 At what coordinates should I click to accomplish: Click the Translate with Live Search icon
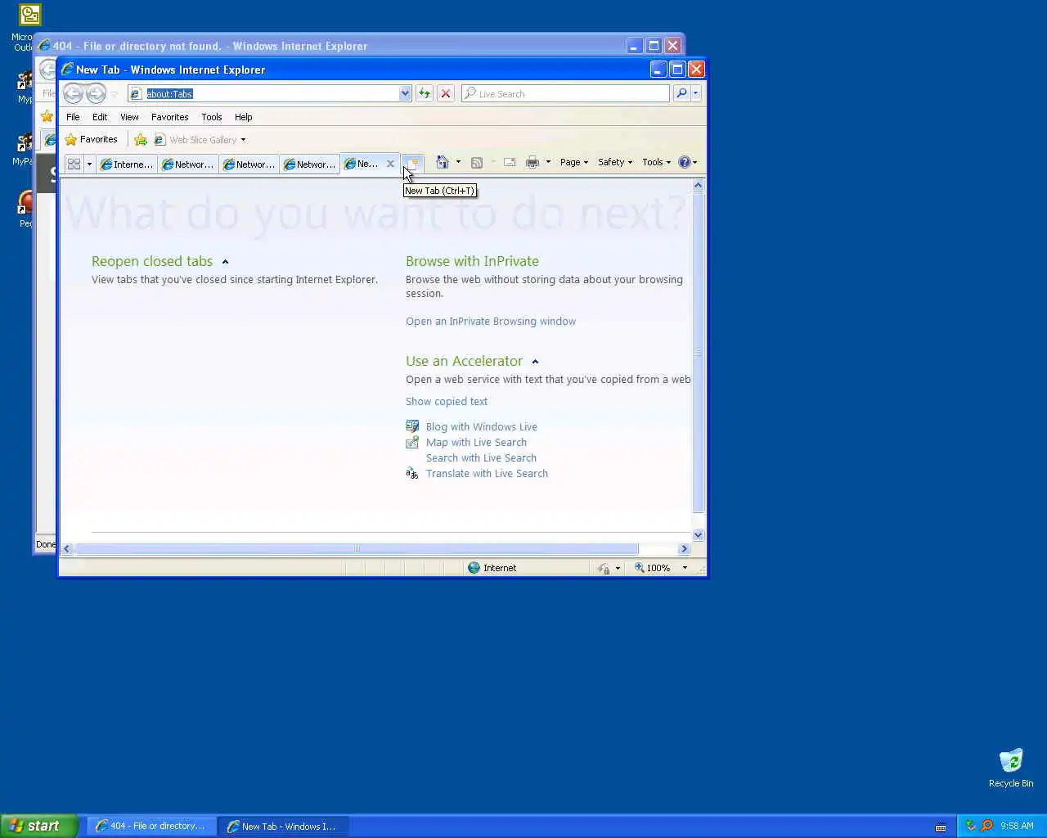click(412, 473)
